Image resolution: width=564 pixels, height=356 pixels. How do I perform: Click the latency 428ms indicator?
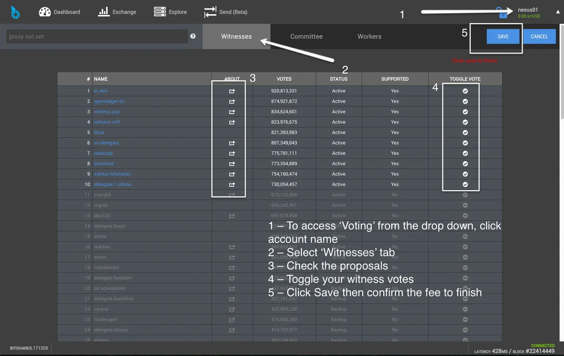click(x=492, y=351)
